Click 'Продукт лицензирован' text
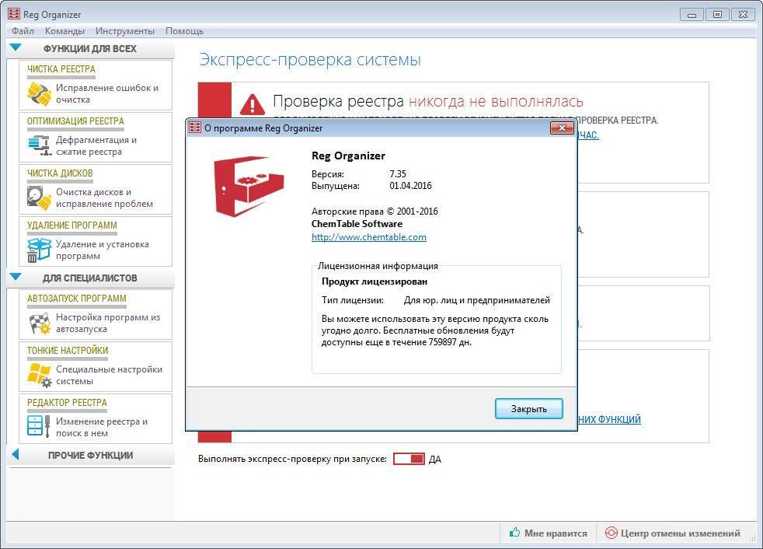This screenshot has width=763, height=549. tap(375, 281)
